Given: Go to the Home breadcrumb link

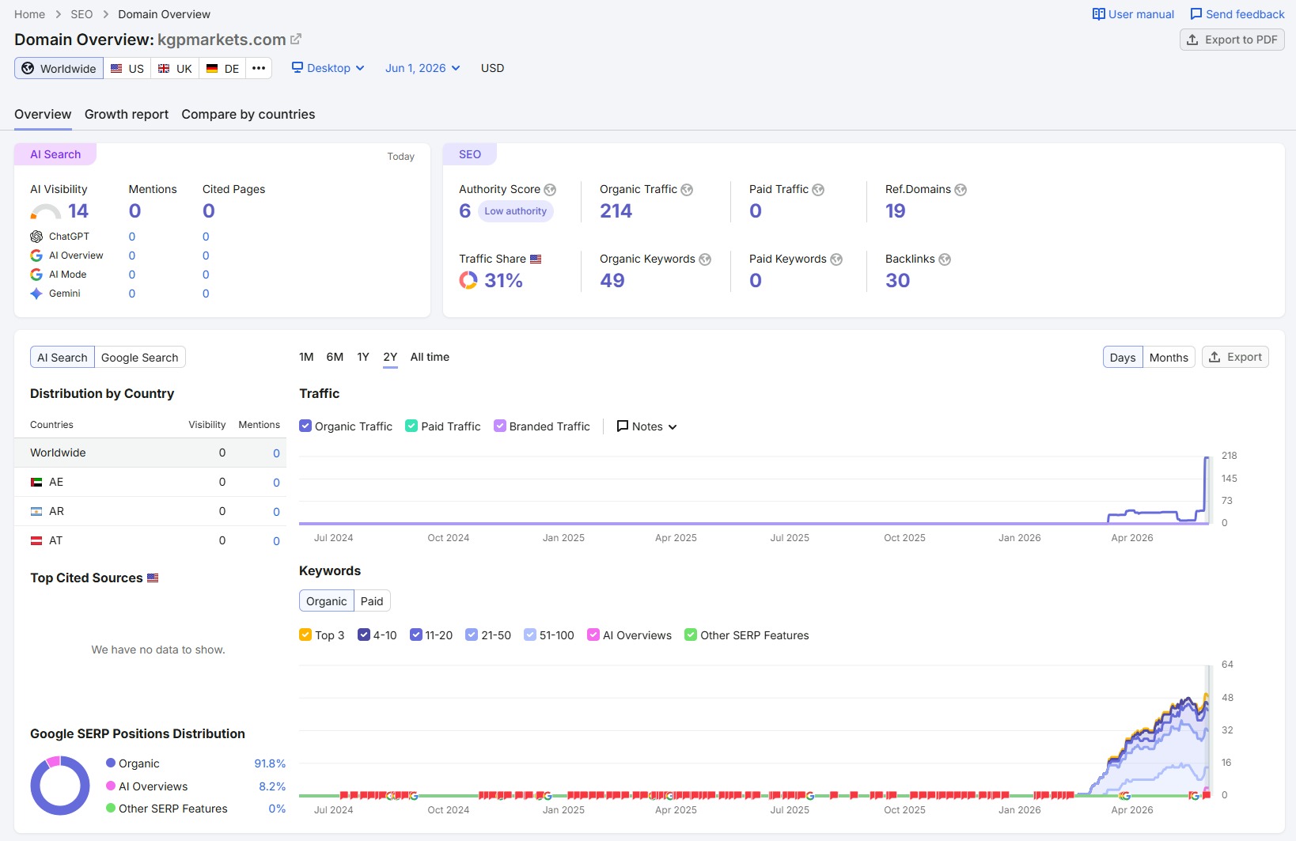Looking at the screenshot, I should [29, 14].
